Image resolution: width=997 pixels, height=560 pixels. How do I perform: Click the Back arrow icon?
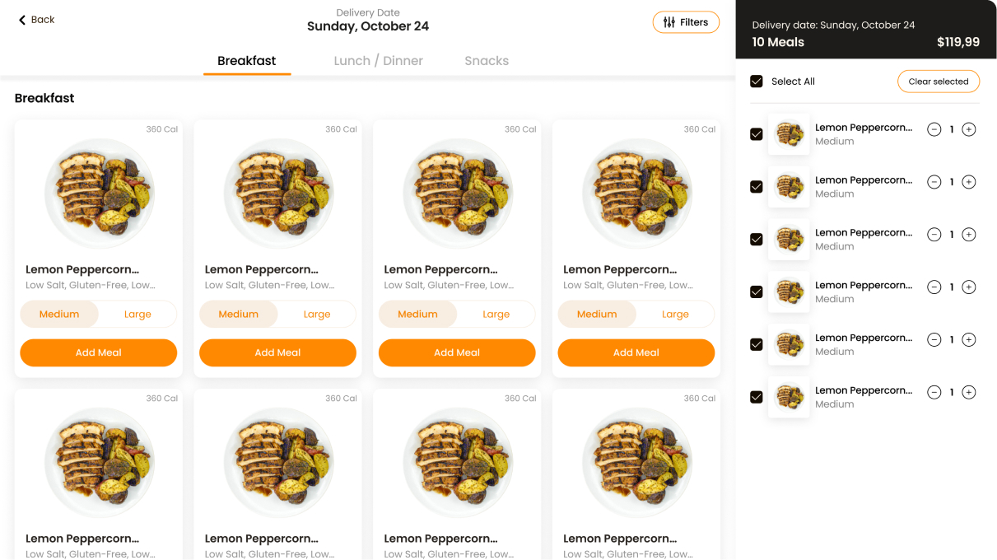[x=22, y=20]
